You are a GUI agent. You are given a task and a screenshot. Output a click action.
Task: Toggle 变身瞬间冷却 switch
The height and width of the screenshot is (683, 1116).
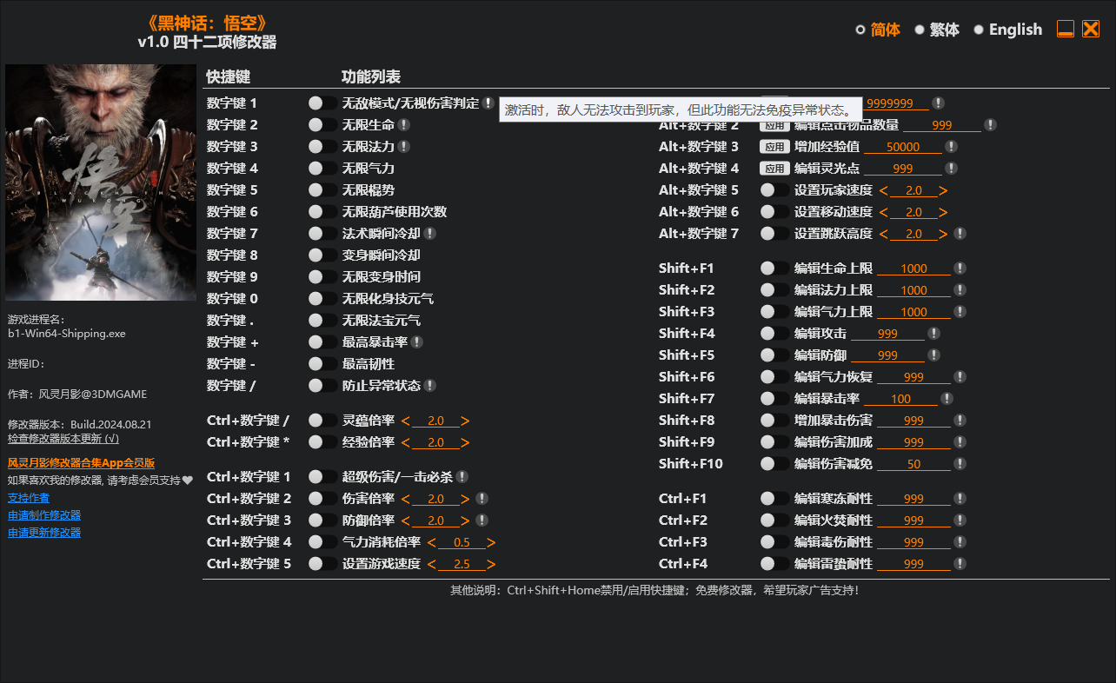[x=322, y=255]
